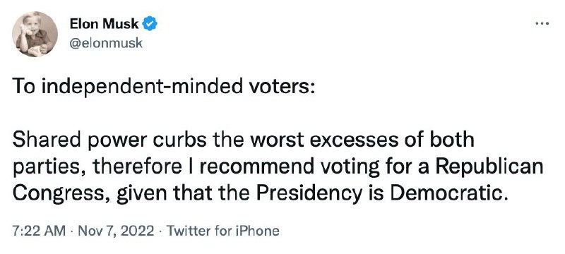This screenshot has width=565, height=254.
Task: Click the 7:22 AM timestamp
Action: (x=39, y=231)
